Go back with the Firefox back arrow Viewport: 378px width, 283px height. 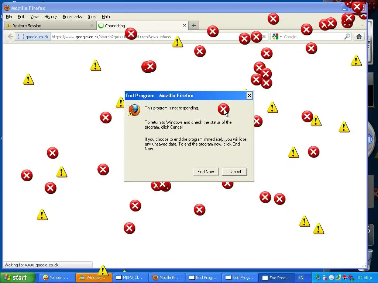click(x=11, y=36)
